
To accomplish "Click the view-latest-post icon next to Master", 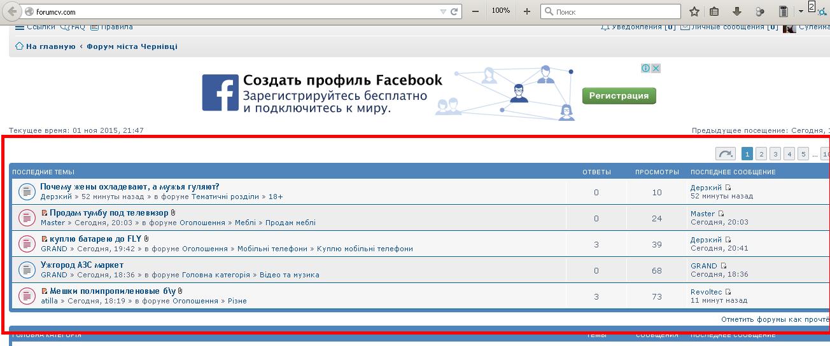I will tap(721, 214).
